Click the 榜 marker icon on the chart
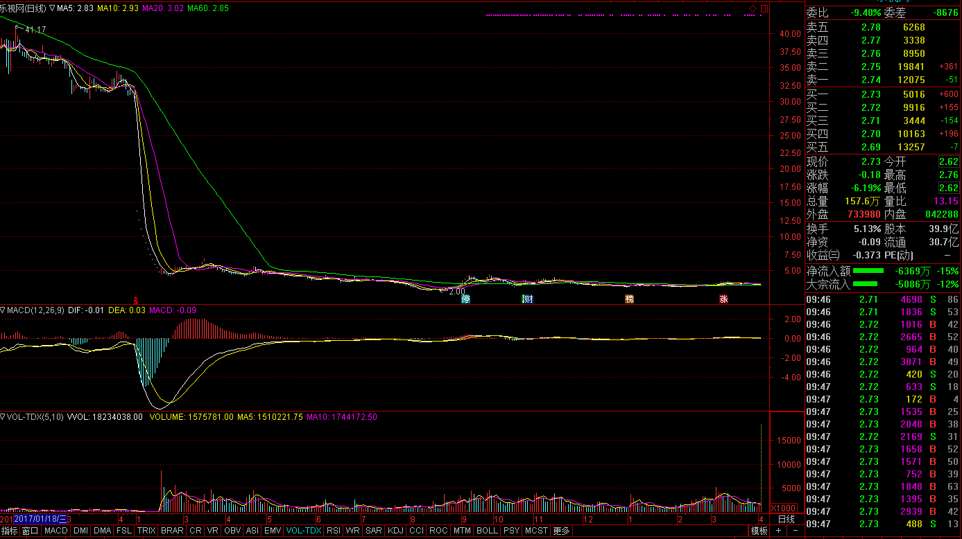The image size is (962, 539). pyautogui.click(x=629, y=299)
